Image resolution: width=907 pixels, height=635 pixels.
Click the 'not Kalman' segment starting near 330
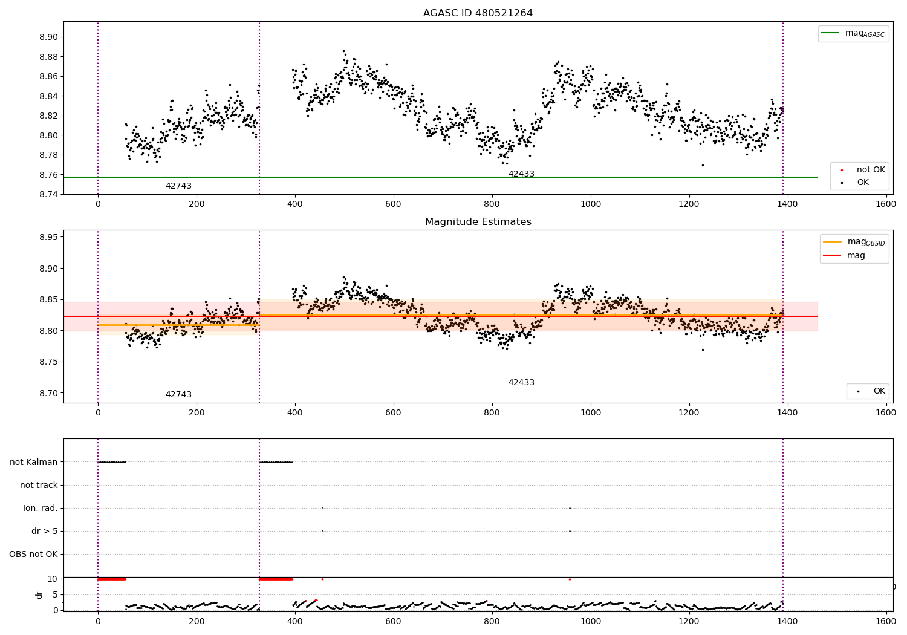pos(276,462)
